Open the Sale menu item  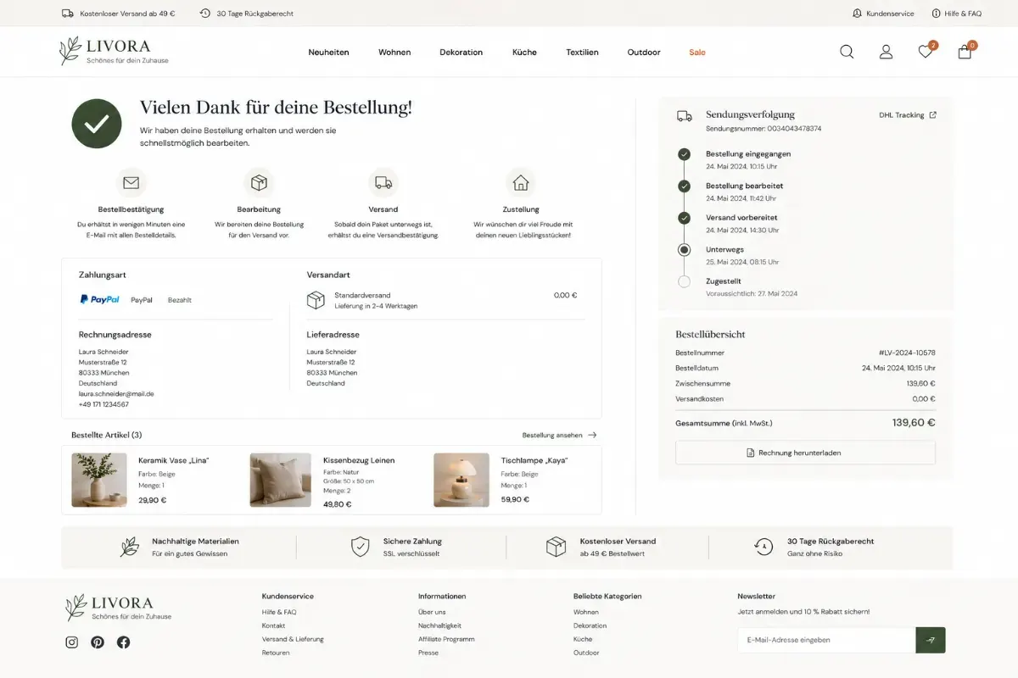[x=697, y=53]
